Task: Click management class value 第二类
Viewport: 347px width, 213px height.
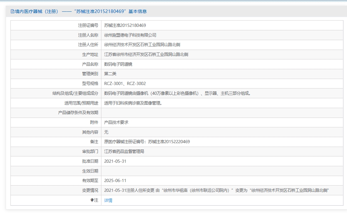Action: [x=110, y=74]
